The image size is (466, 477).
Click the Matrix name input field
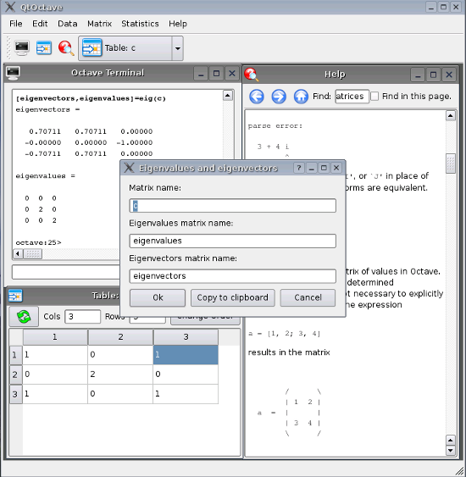tap(233, 206)
